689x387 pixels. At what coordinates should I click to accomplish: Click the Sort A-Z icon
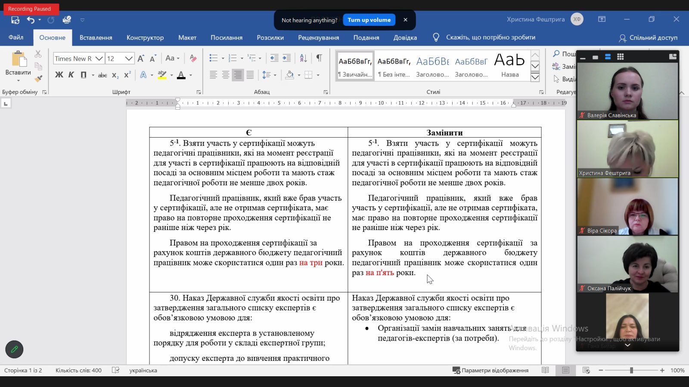pyautogui.click(x=303, y=58)
